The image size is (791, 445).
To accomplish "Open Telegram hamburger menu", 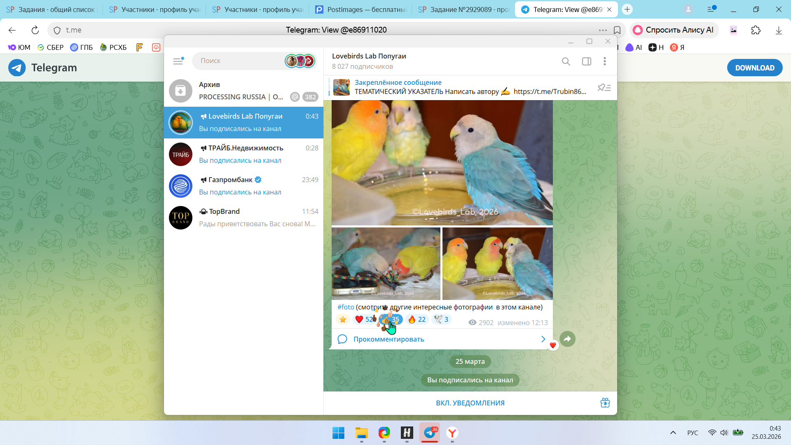I will pyautogui.click(x=178, y=61).
